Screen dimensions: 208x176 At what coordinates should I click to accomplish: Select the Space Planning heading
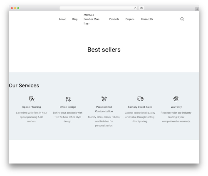(32, 107)
